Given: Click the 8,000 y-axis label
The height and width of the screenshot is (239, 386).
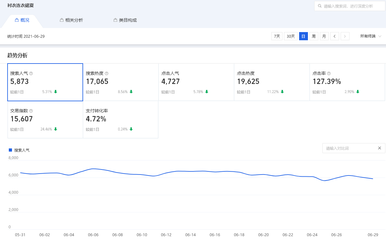Looking at the screenshot, I should (13, 158).
